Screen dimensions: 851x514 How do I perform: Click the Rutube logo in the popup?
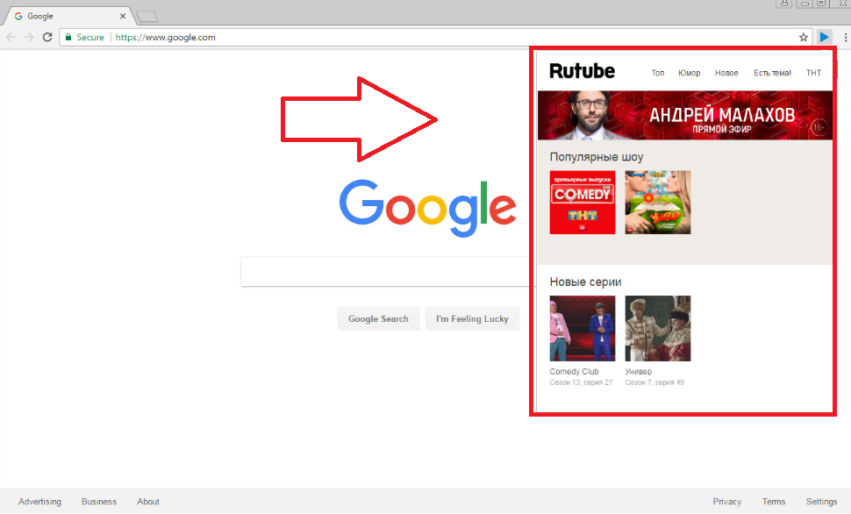(583, 71)
